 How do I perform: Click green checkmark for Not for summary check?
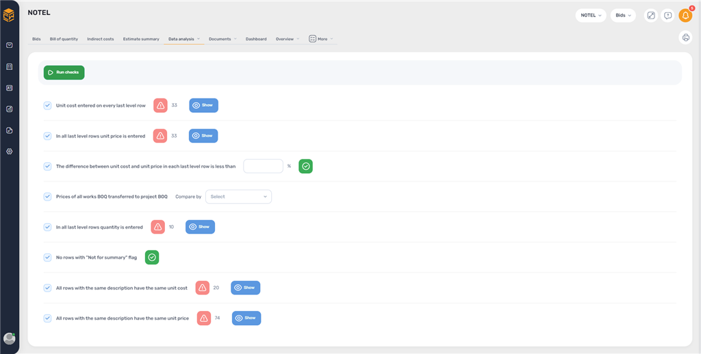pos(152,257)
